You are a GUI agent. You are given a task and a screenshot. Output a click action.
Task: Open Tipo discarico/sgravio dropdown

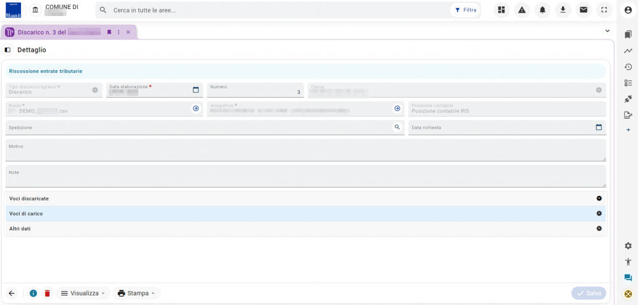click(95, 90)
